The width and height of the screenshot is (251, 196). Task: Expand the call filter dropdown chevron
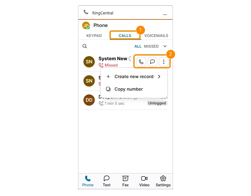(165, 46)
